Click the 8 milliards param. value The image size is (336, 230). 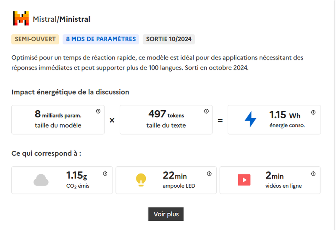[58, 115]
